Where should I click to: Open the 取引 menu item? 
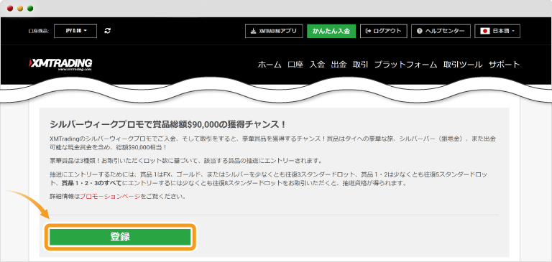pyautogui.click(x=361, y=65)
